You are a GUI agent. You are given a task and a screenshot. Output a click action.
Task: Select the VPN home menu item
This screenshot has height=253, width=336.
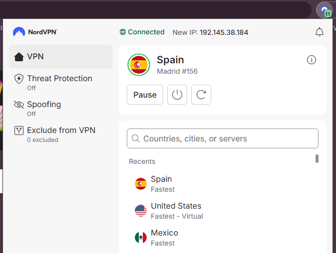tap(61, 57)
